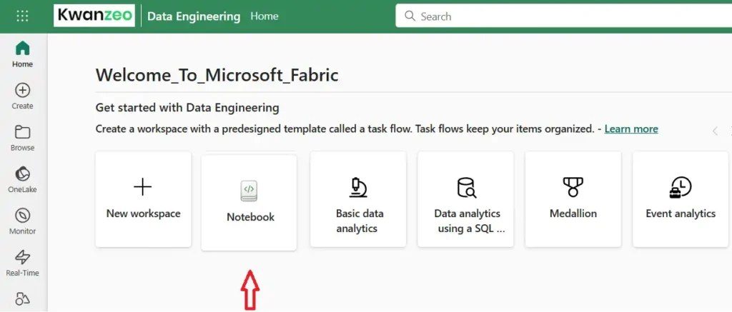Click the search magnifier icon

click(x=410, y=16)
